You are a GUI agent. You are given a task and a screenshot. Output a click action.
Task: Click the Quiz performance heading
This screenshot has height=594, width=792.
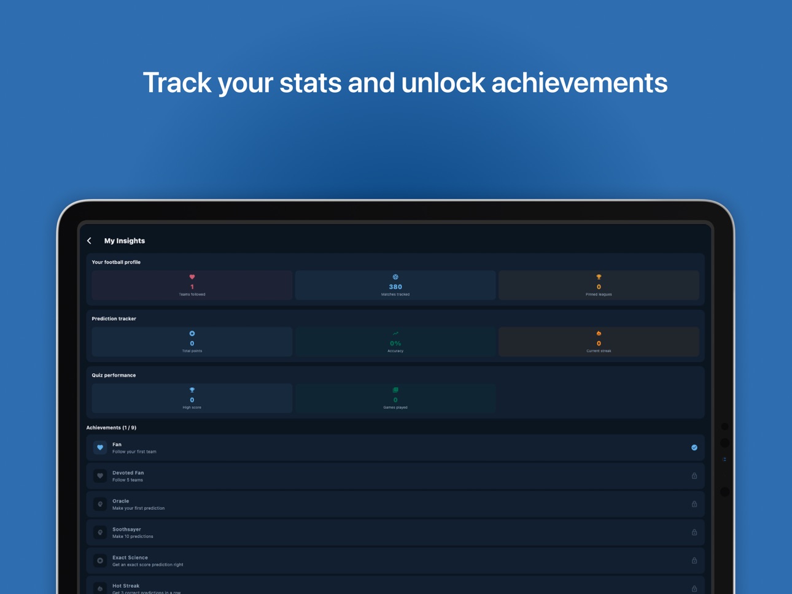point(114,375)
